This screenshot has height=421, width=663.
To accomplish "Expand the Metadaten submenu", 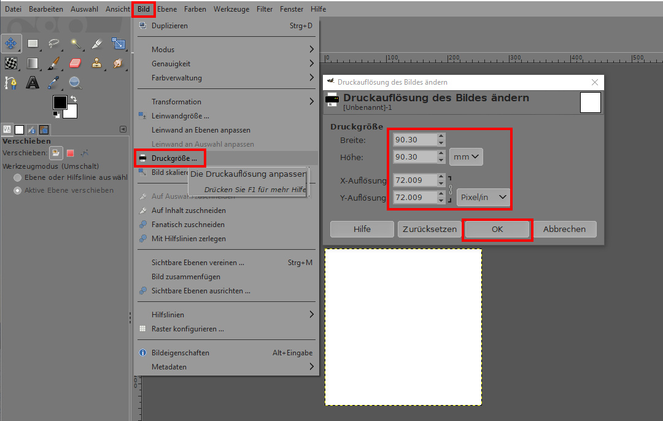I will point(227,367).
